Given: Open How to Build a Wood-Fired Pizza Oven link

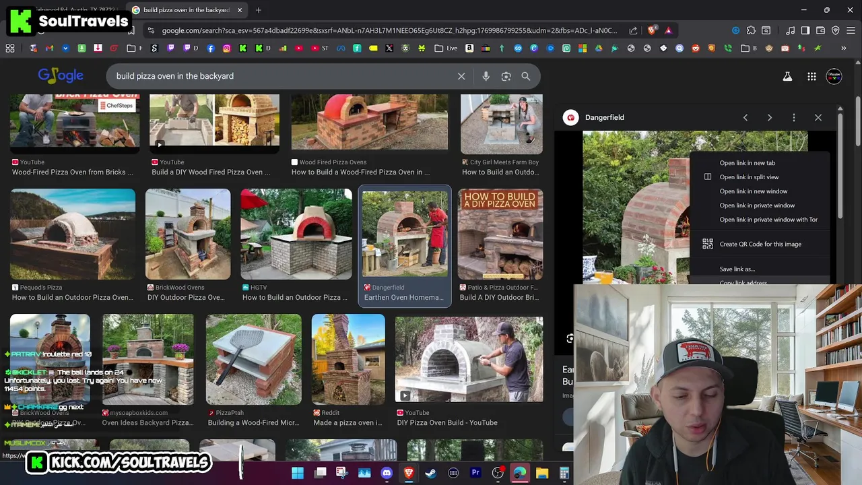Looking at the screenshot, I should (360, 172).
